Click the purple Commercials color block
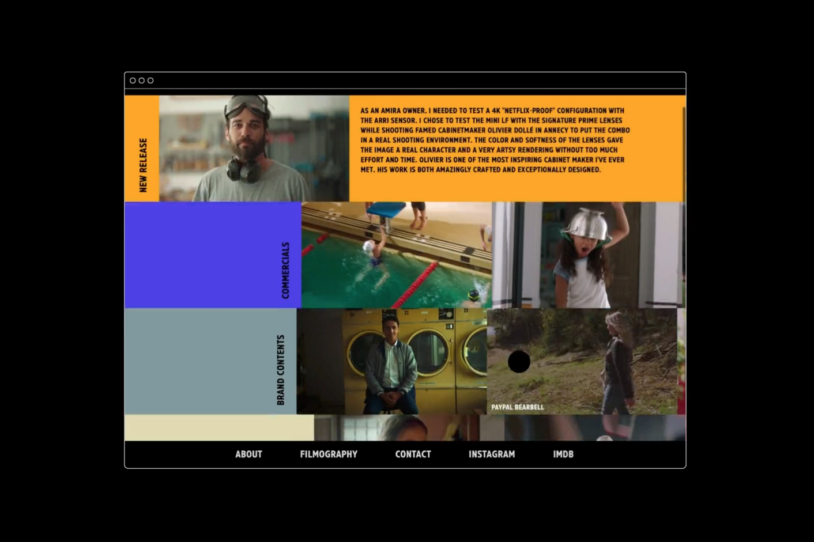814x542 pixels. click(213, 255)
